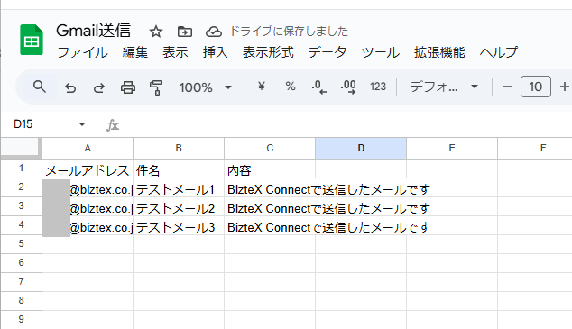The width and height of the screenshot is (572, 329).
Task: Open the 表示形式 menu
Action: [268, 52]
